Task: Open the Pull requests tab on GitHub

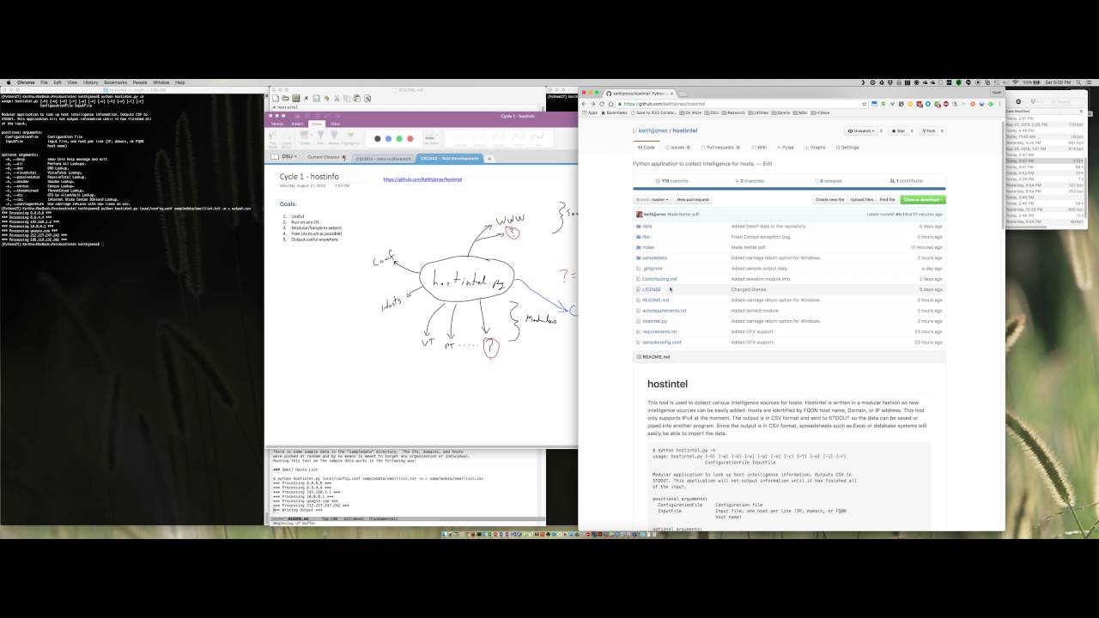Action: click(720, 148)
